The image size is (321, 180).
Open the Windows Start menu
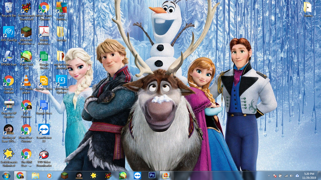[x=6, y=175]
